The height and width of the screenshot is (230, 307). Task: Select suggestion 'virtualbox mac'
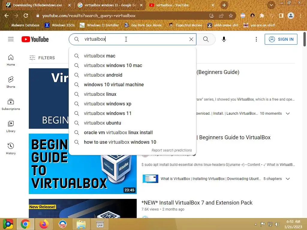click(x=132, y=56)
